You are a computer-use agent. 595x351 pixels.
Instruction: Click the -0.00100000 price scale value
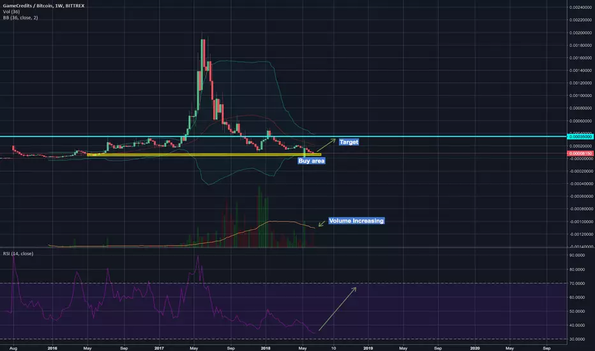tap(580, 221)
